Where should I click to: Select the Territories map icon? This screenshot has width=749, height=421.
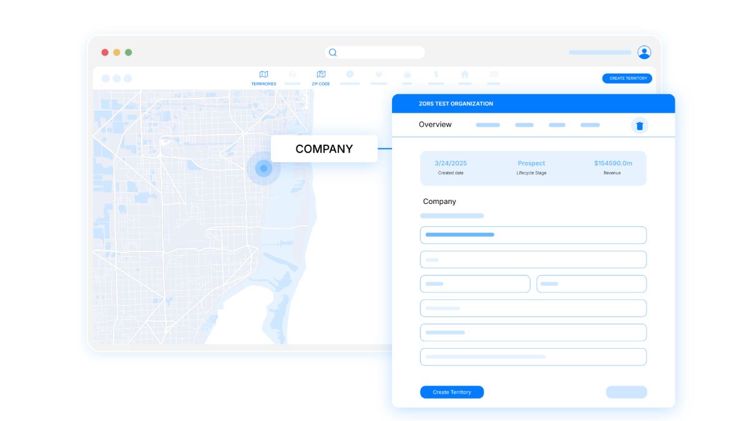(x=263, y=74)
